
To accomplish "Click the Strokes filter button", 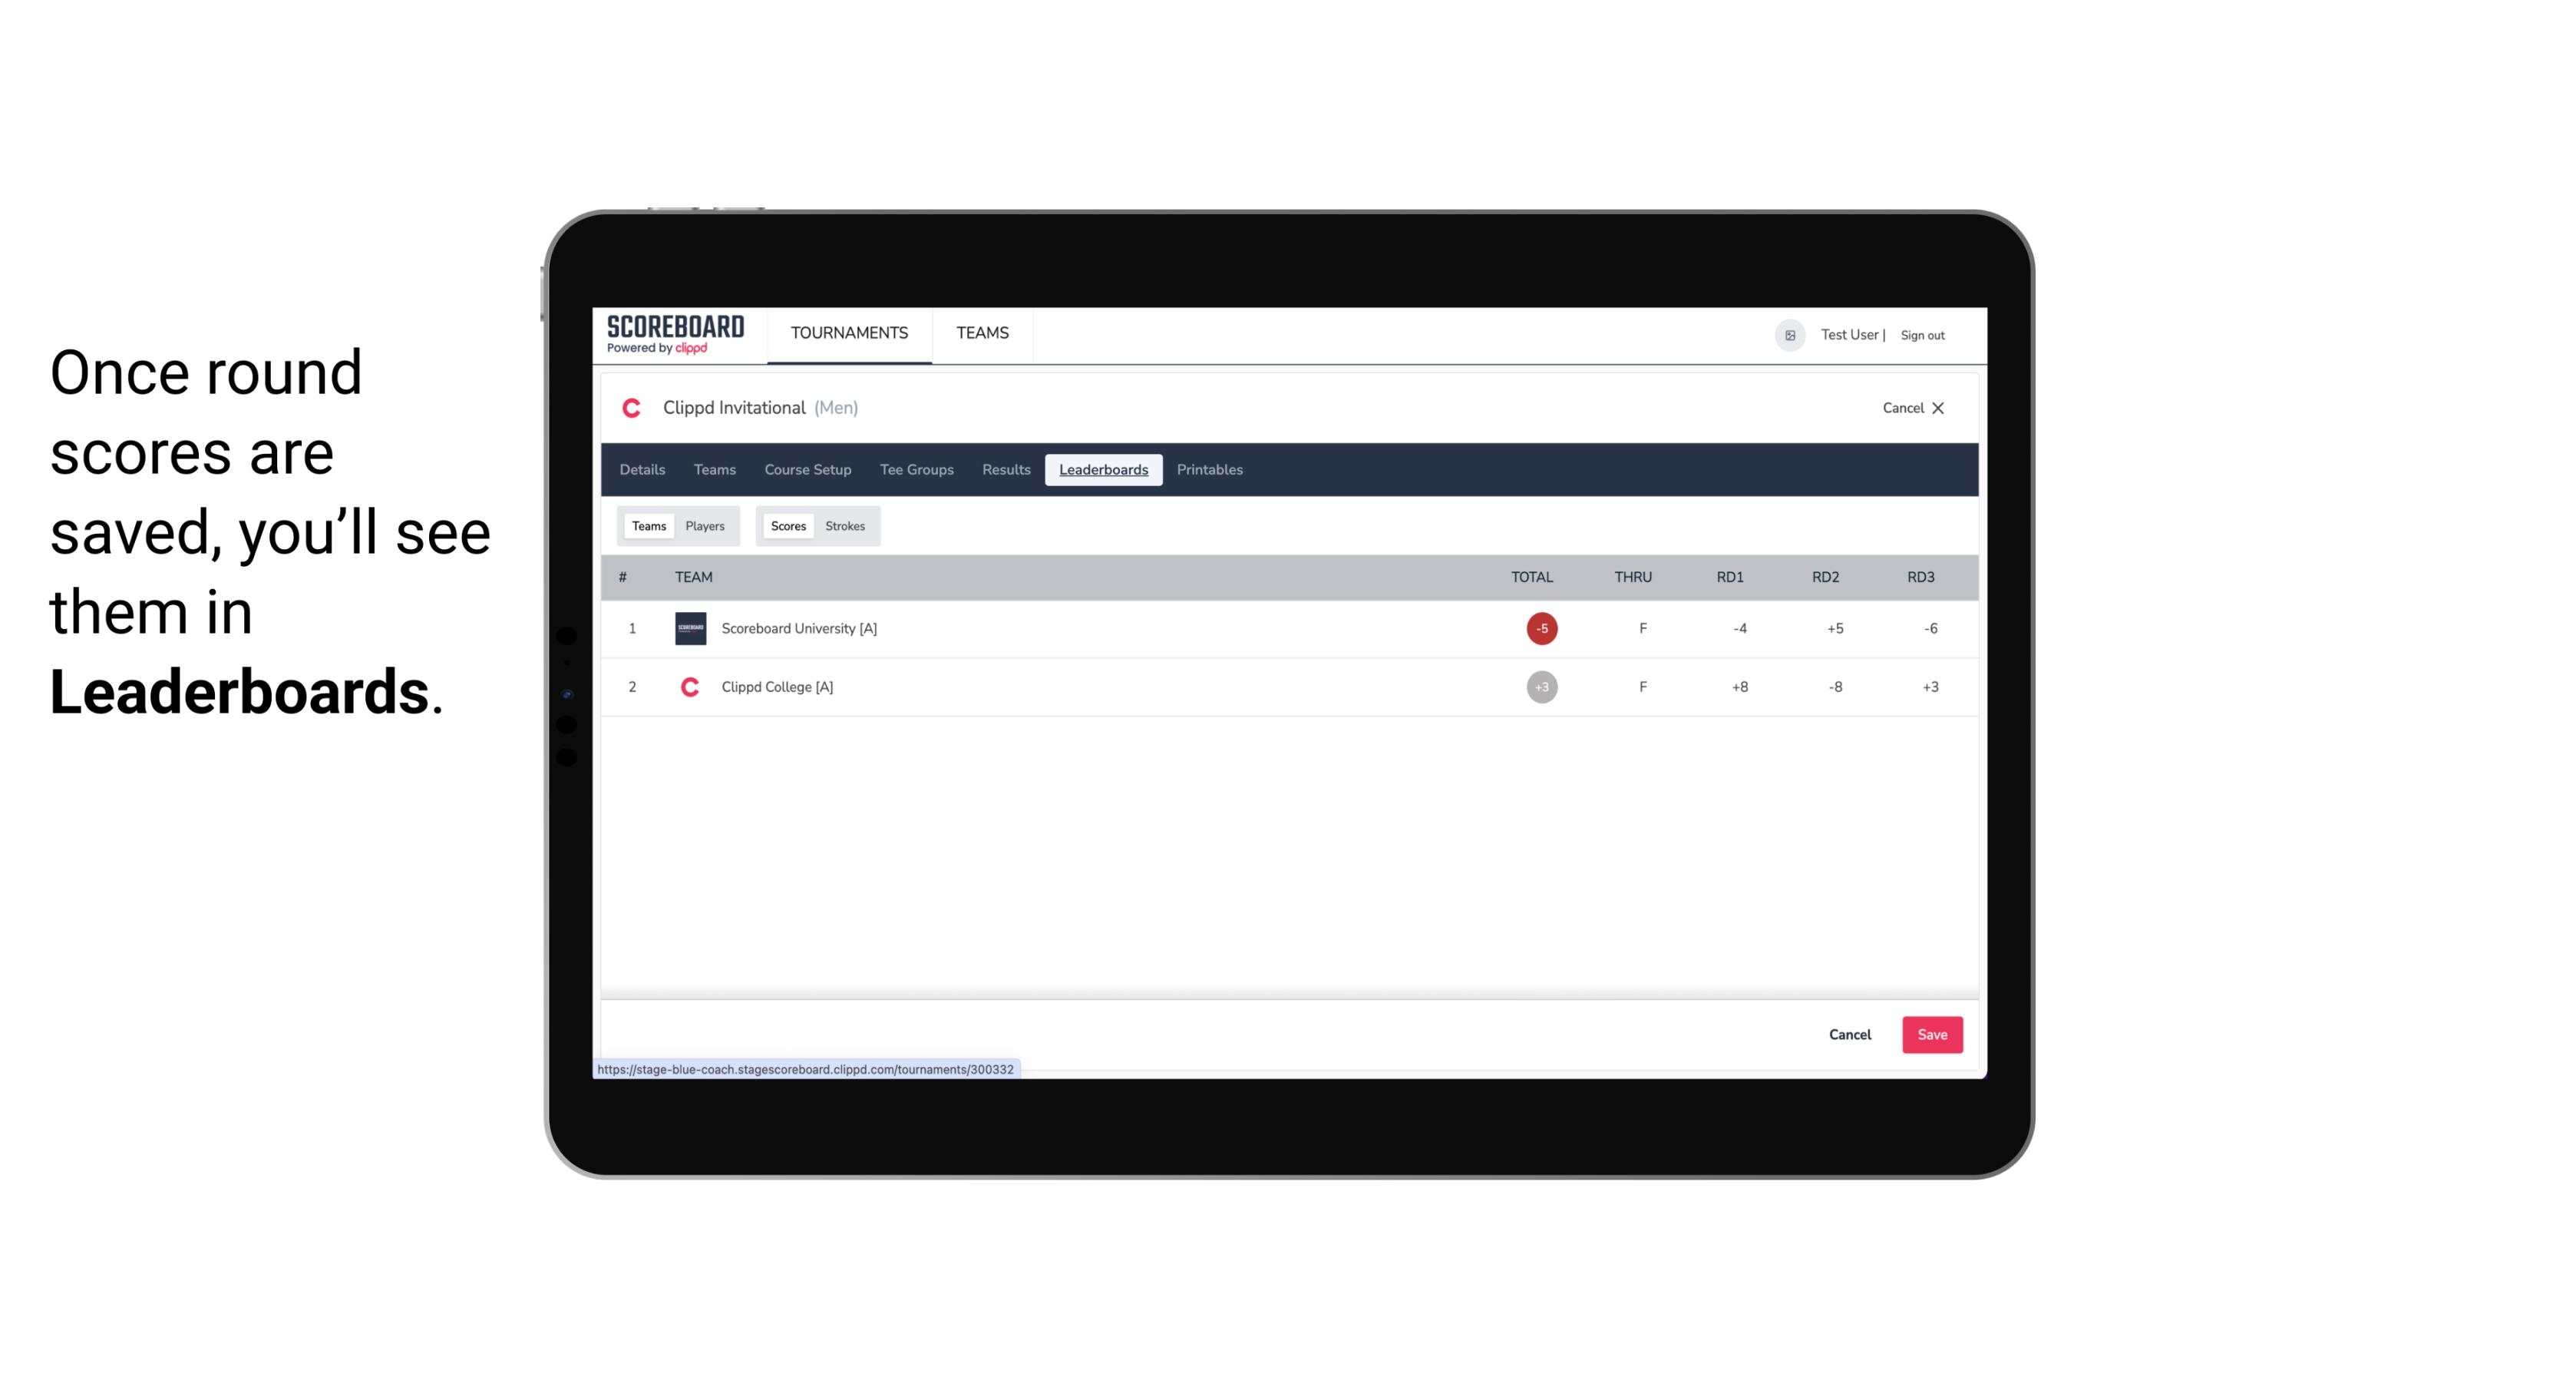I will click(x=845, y=526).
